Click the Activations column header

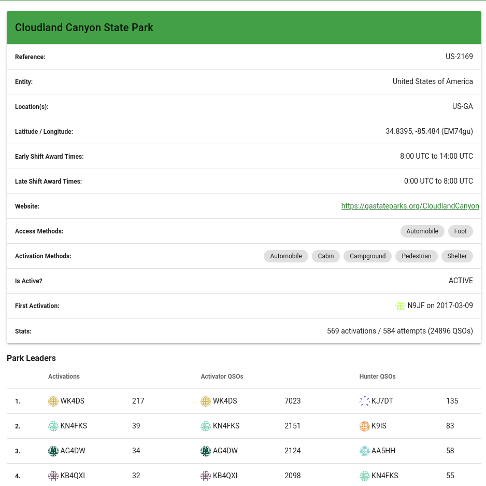pyautogui.click(x=64, y=376)
